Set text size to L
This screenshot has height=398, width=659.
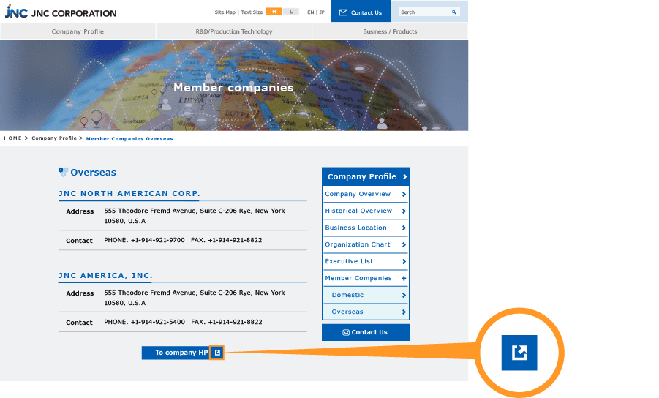point(291,12)
